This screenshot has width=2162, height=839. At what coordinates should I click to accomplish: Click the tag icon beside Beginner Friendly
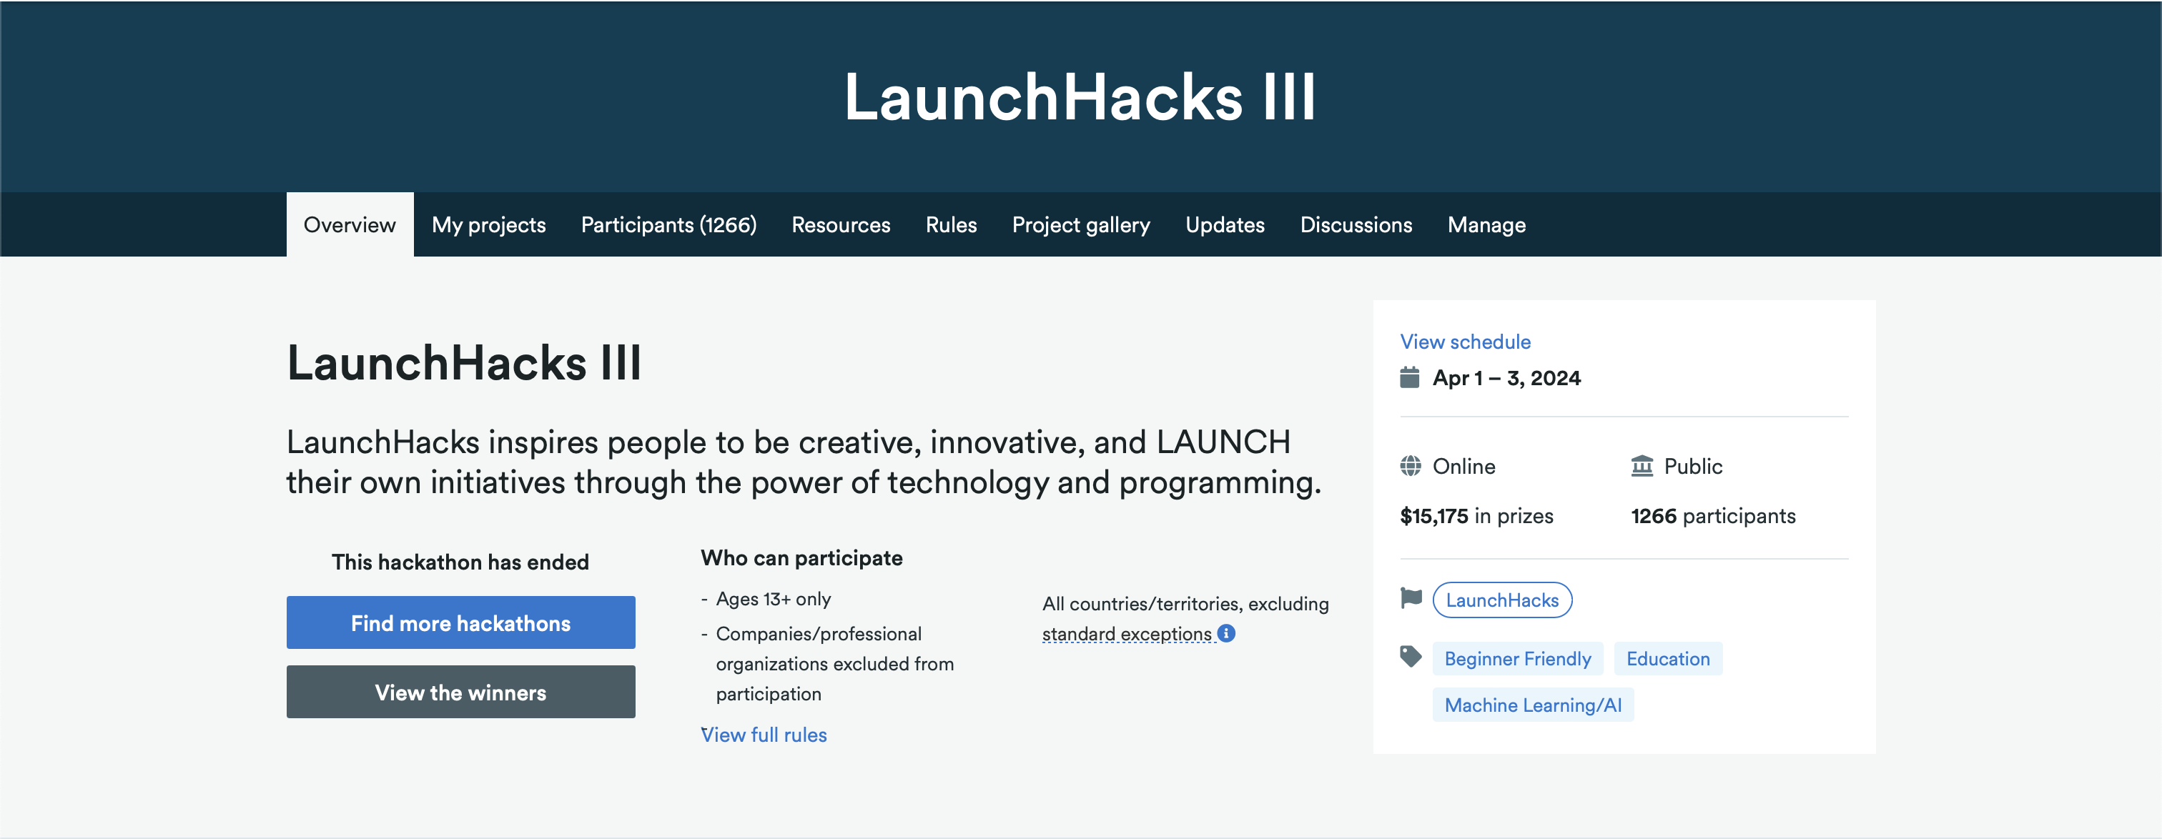click(1411, 657)
